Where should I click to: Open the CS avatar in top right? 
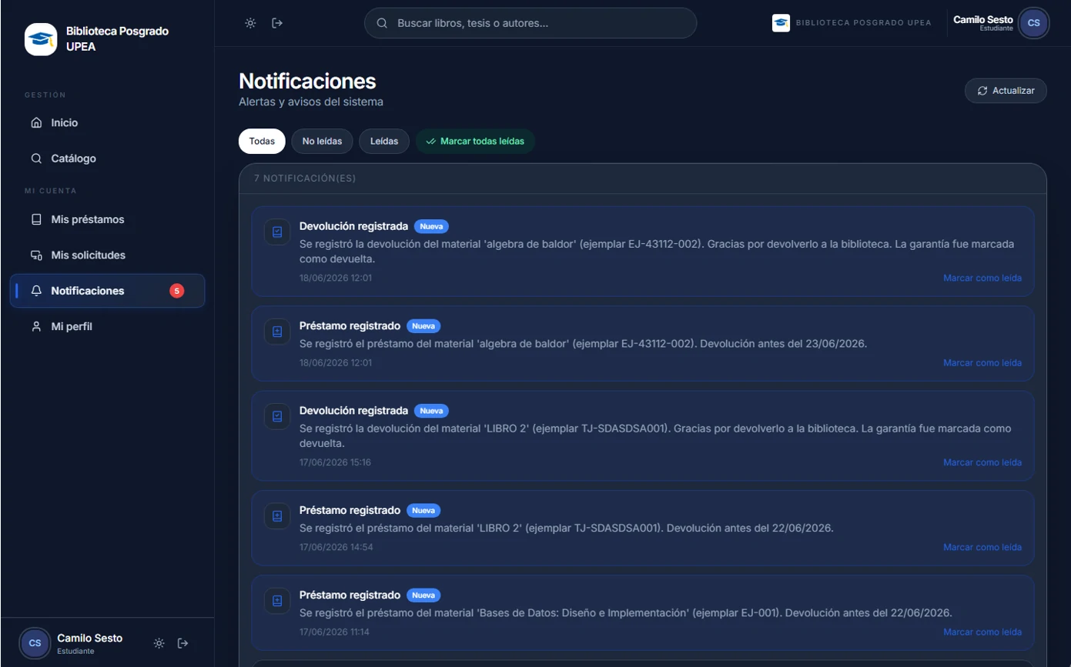pos(1033,23)
